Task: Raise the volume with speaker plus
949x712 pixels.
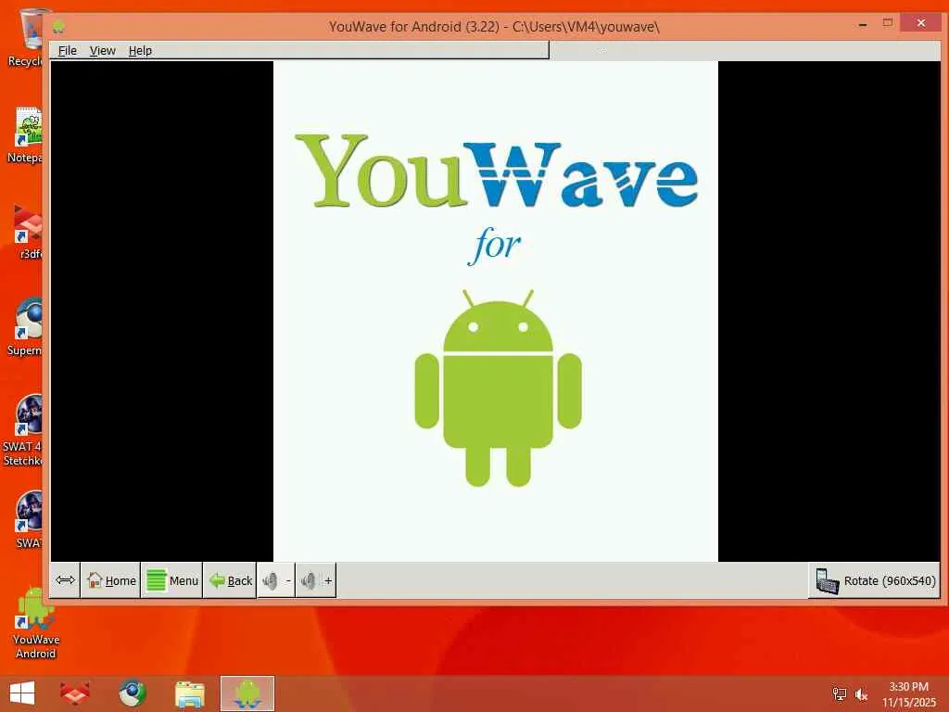Action: 316,580
